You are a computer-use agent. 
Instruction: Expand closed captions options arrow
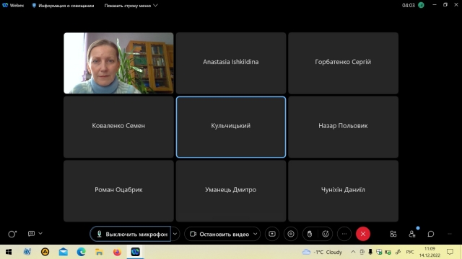(x=40, y=233)
